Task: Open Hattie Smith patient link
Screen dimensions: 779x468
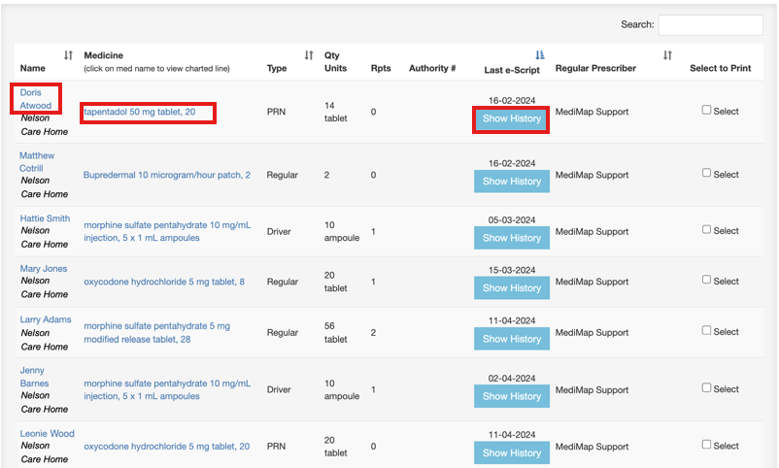Action: [x=45, y=218]
